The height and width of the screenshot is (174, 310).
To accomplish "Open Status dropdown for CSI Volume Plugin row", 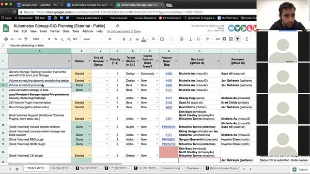I will (x=89, y=102).
